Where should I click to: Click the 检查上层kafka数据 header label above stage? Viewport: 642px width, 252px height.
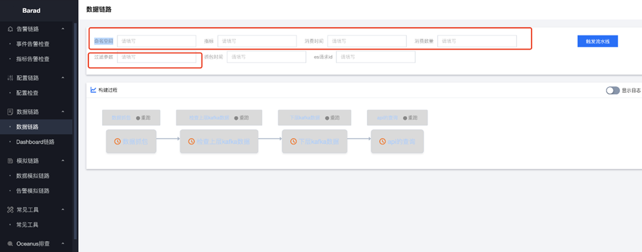point(209,118)
